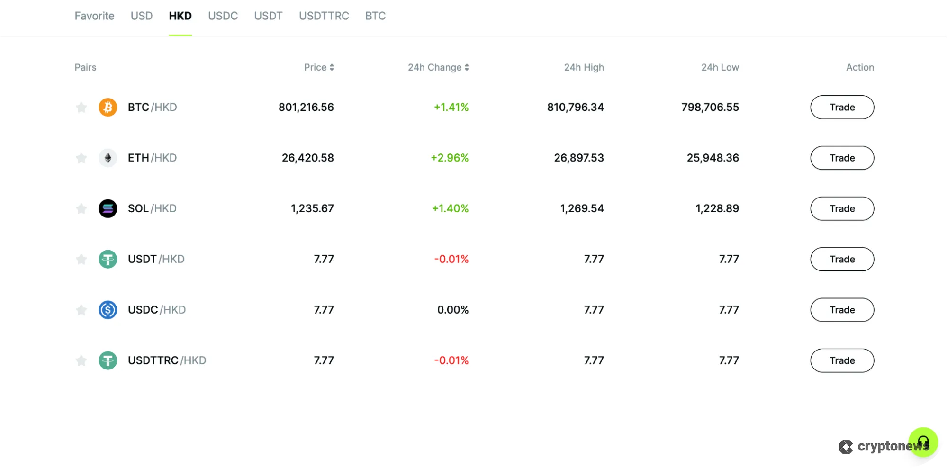The height and width of the screenshot is (468, 947).
Task: Click the Solana coin icon
Action: point(108,208)
